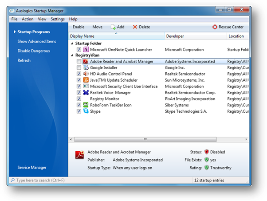Click the RoboForm TaskBar Icon robot icon
267x201 pixels.
pyautogui.click(x=86, y=105)
